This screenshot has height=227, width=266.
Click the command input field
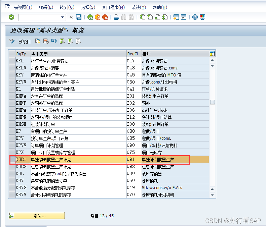coord(39,17)
